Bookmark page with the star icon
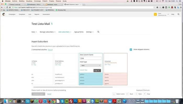183x104 pixels. coord(154,7)
